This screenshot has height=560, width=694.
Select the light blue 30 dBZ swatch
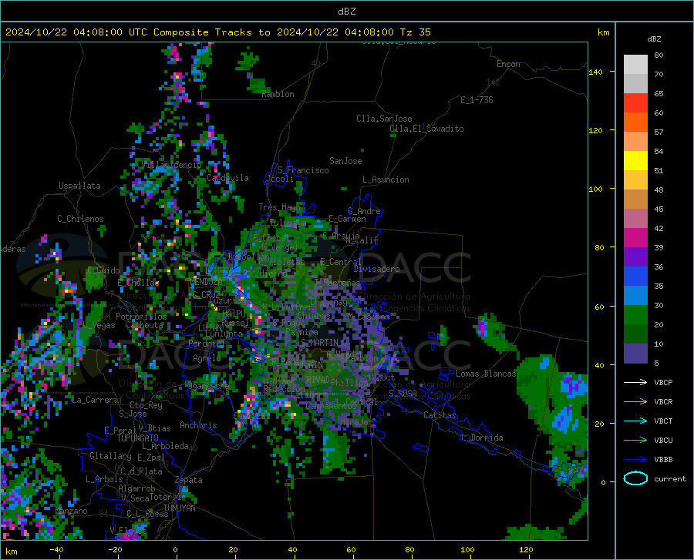pos(635,296)
